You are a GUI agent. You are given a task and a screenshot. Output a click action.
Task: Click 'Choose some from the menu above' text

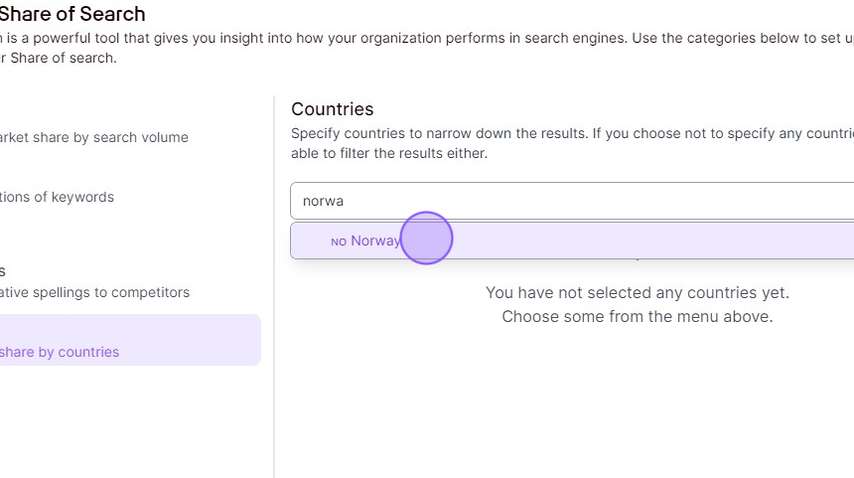tap(638, 317)
